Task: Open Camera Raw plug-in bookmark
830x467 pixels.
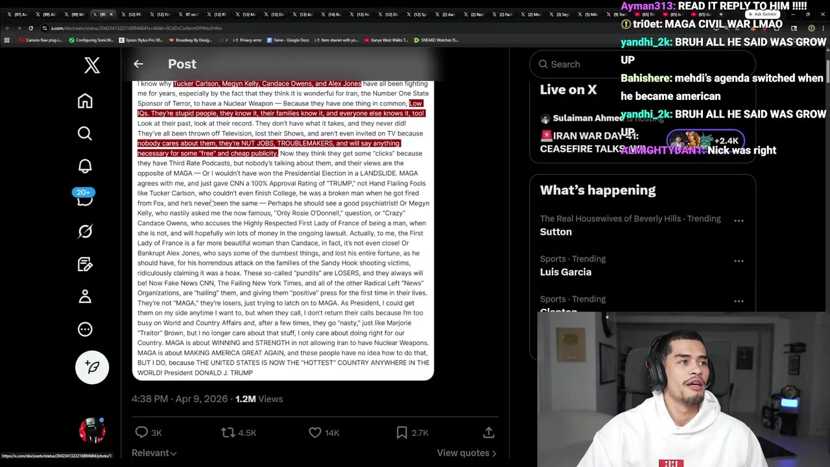Action: [x=41, y=40]
